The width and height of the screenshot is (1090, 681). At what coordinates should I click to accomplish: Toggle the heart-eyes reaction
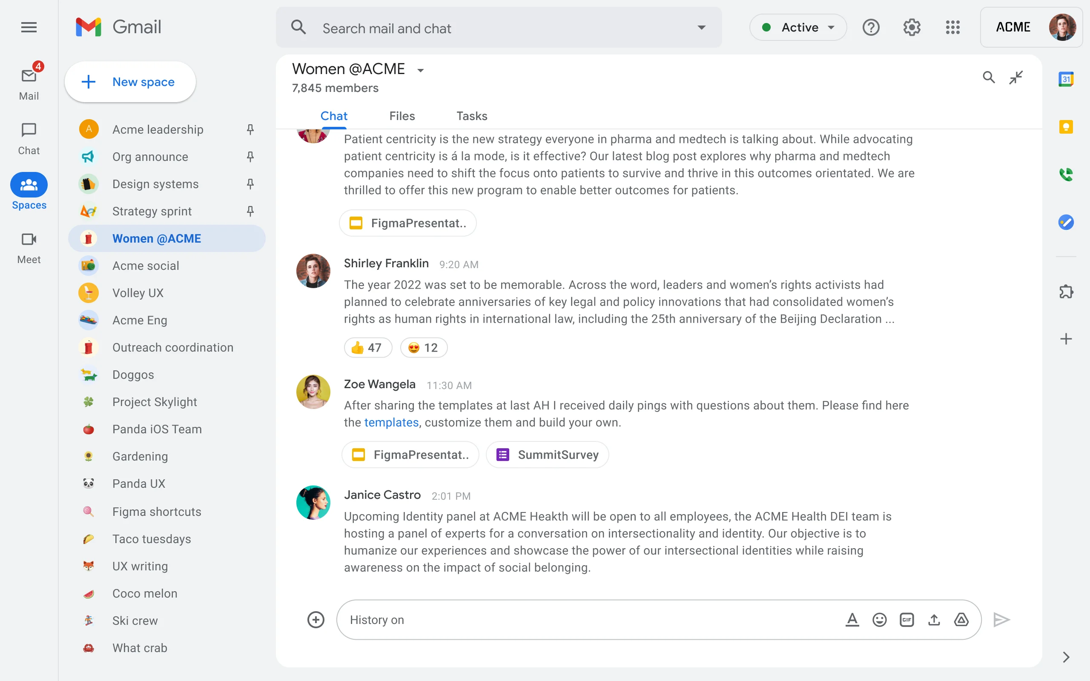[x=423, y=347]
